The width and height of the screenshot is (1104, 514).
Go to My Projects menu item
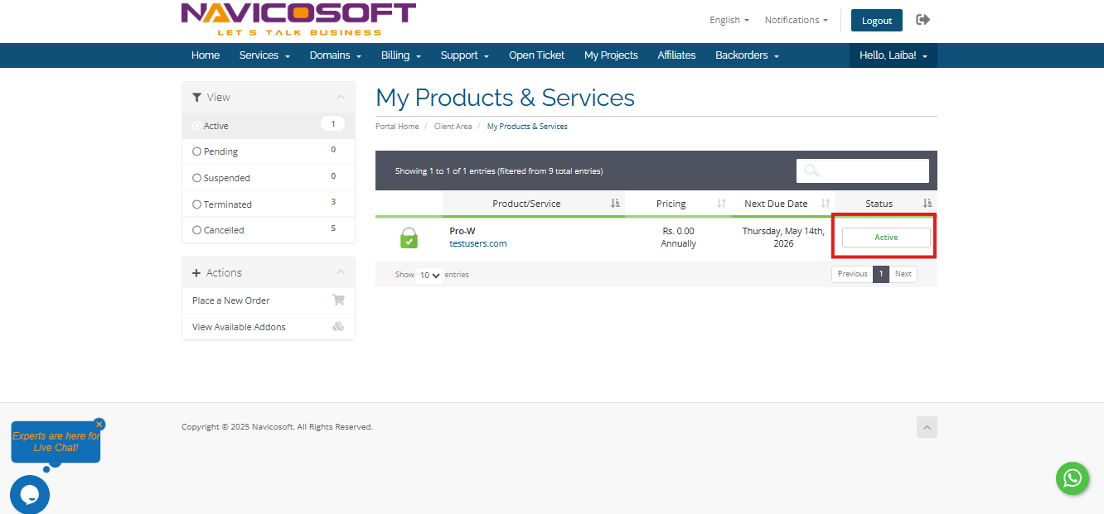tap(611, 55)
